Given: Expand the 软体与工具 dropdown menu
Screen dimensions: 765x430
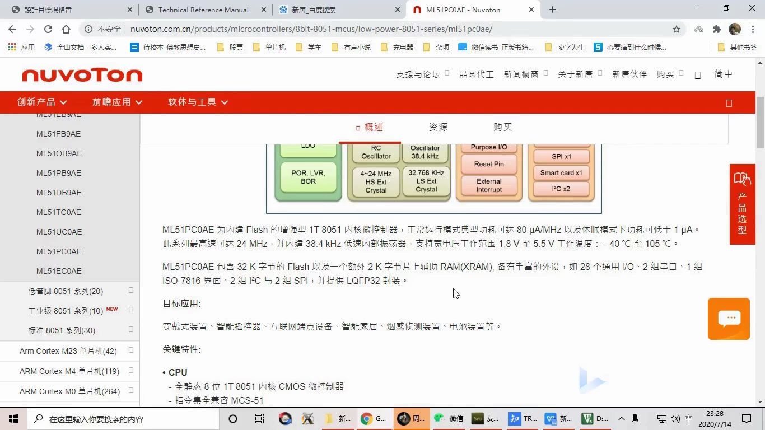Looking at the screenshot, I should pos(198,102).
